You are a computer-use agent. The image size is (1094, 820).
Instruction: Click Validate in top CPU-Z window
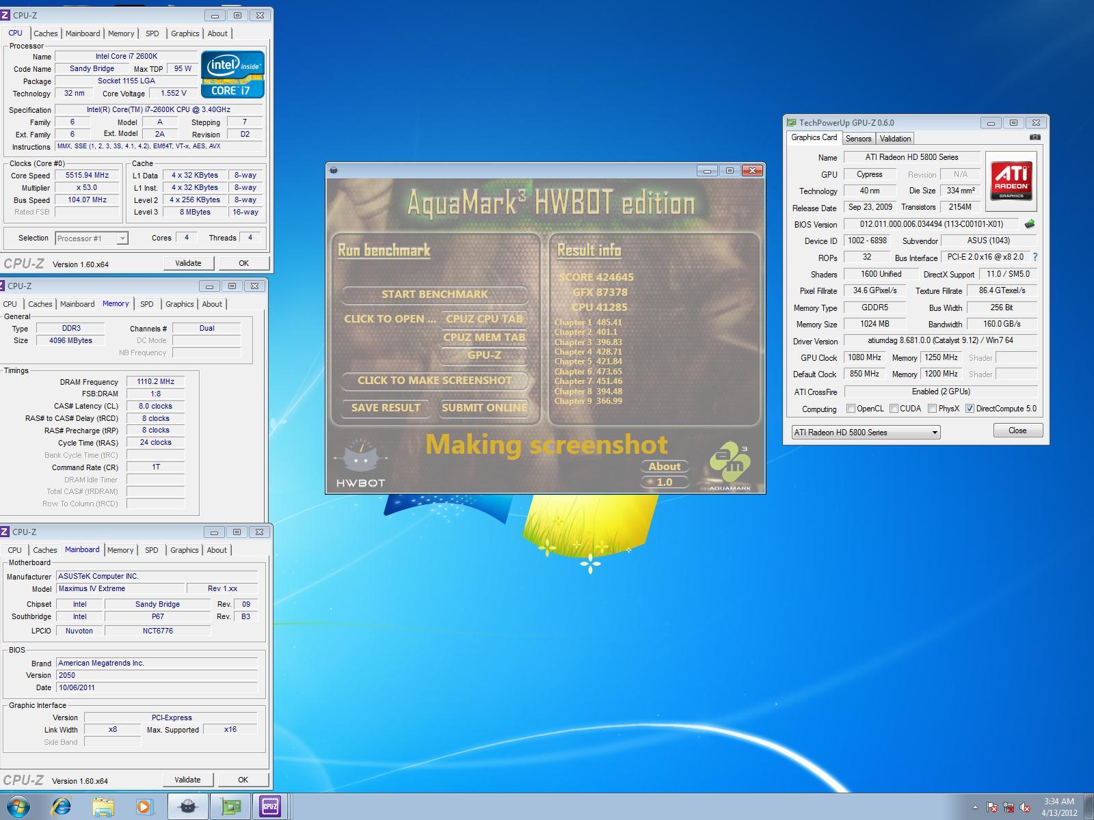(x=188, y=263)
